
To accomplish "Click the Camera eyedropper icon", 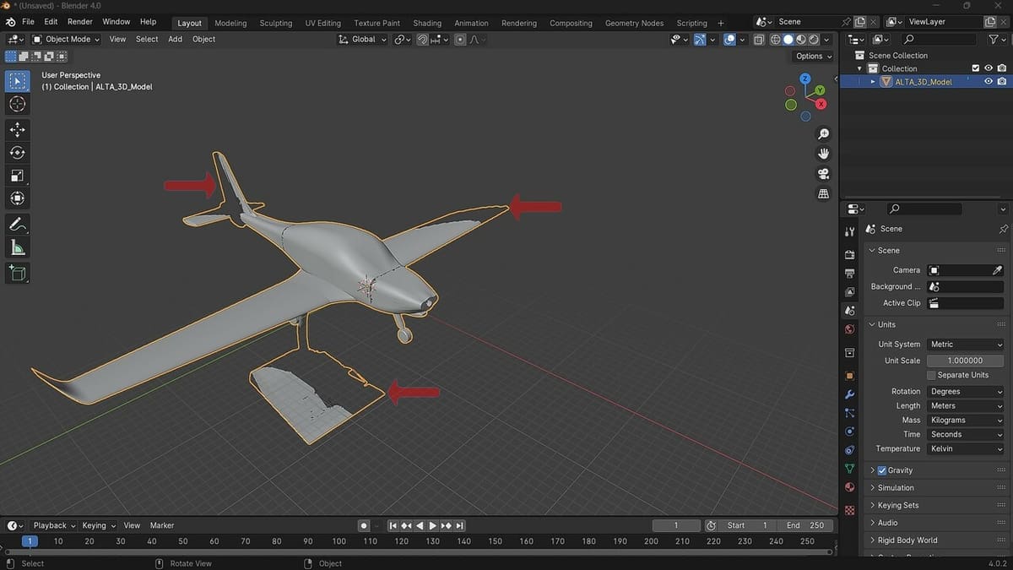I will tap(997, 270).
